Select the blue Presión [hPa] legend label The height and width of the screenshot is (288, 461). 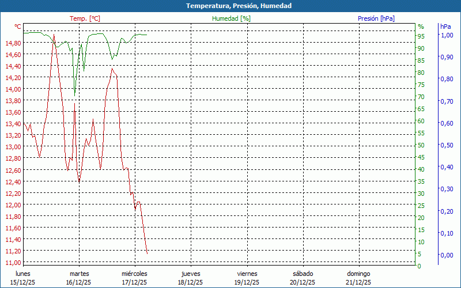coord(376,18)
